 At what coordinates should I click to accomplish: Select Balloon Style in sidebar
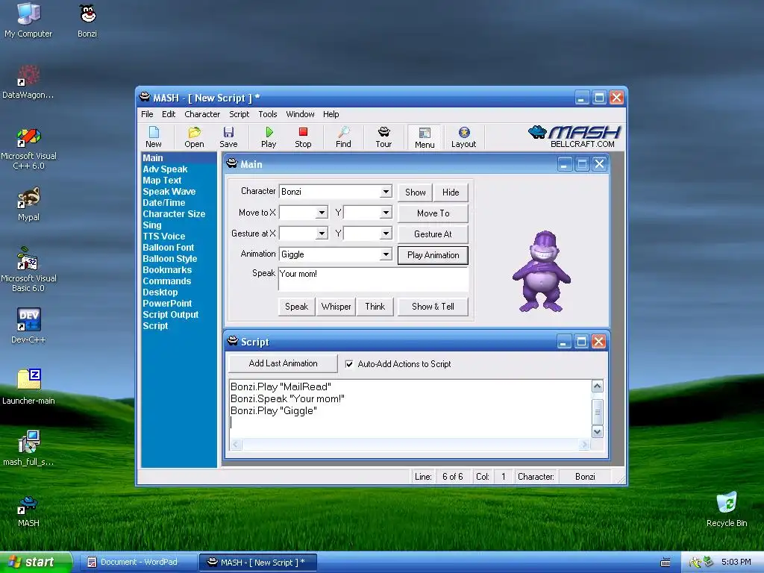tap(170, 259)
